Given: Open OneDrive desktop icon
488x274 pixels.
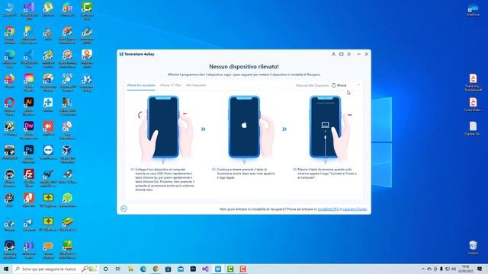Looking at the screenshot, I should click(x=473, y=10).
